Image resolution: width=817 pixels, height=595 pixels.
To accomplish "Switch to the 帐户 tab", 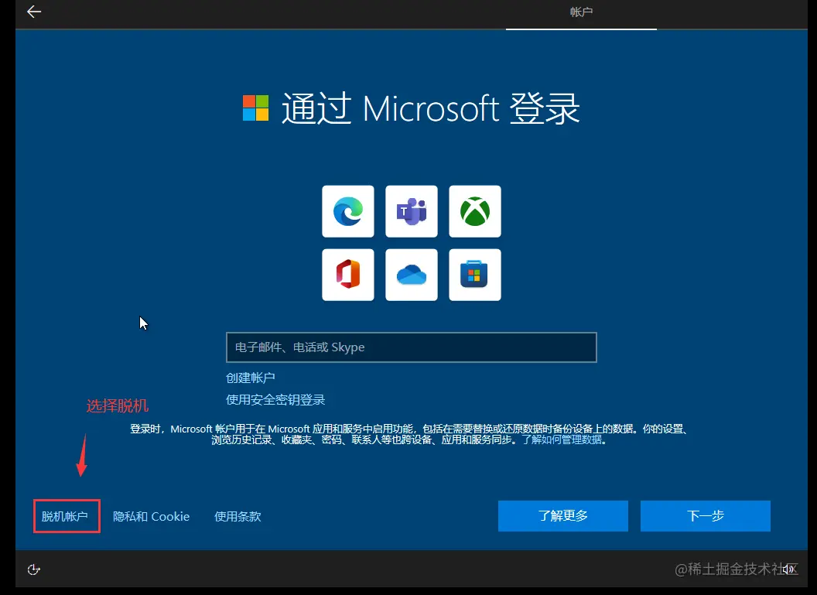I will (581, 12).
